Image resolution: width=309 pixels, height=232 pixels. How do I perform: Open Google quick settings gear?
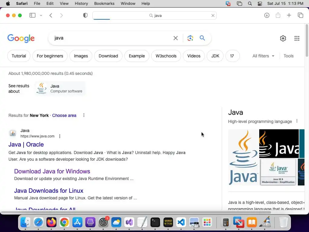(x=283, y=38)
